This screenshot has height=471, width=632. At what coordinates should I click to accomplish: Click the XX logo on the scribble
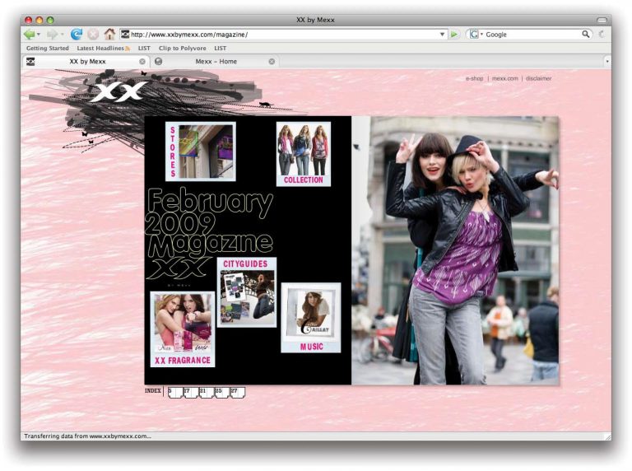click(x=118, y=91)
